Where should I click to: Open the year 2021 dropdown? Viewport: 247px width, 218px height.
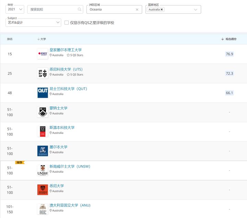(x=15, y=9)
